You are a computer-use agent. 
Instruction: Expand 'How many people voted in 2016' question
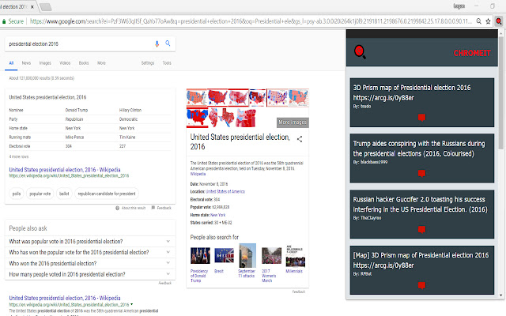[168, 274]
